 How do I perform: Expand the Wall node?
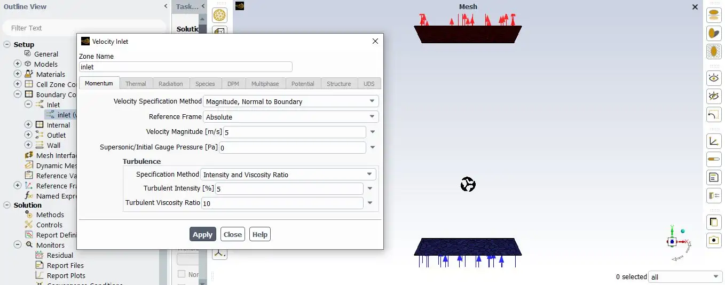tap(28, 145)
